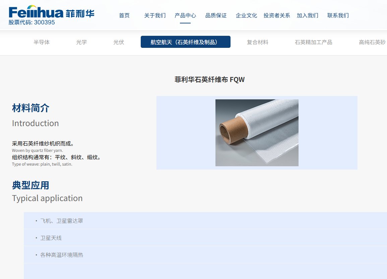
Task: Open the 企业文化 navigation item
Action: [x=246, y=15]
